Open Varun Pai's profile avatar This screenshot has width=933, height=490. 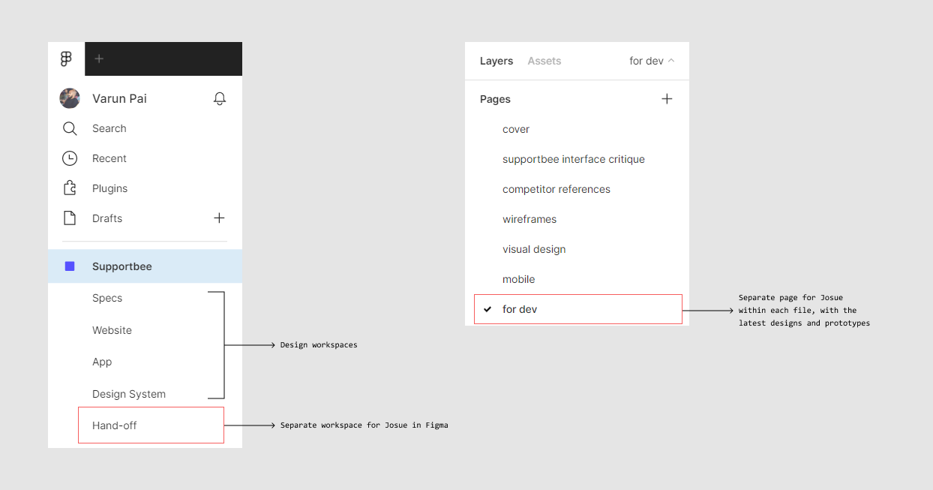70,98
